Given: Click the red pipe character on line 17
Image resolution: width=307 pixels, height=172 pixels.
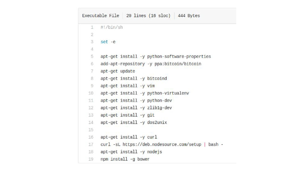Looking at the screenshot, I should click(x=205, y=145).
